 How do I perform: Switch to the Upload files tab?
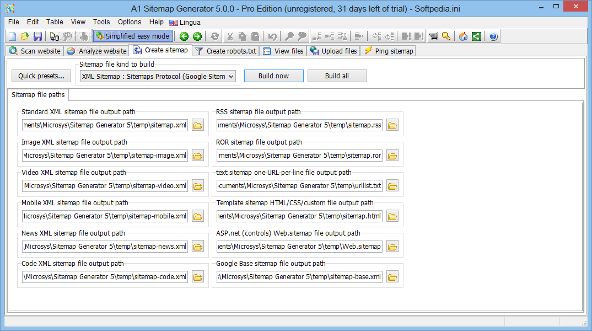click(x=333, y=51)
